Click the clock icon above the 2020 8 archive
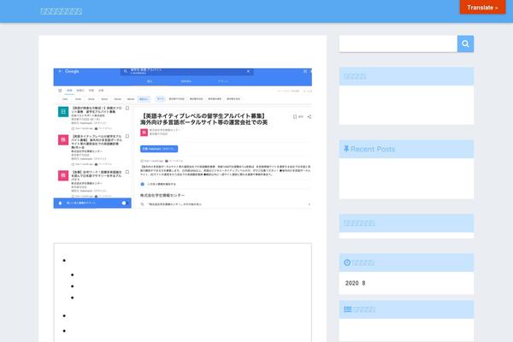Viewport: 513px width, 342px height. 347,262
